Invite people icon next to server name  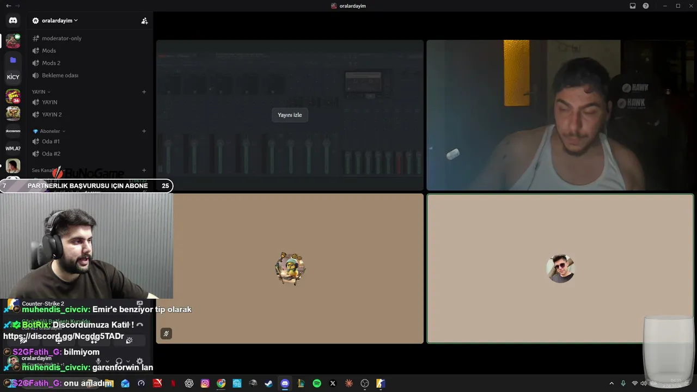pyautogui.click(x=144, y=21)
